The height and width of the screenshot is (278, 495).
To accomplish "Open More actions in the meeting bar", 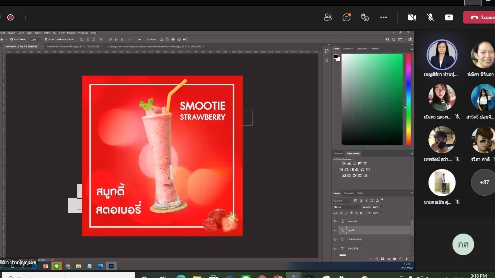I will [x=384, y=17].
